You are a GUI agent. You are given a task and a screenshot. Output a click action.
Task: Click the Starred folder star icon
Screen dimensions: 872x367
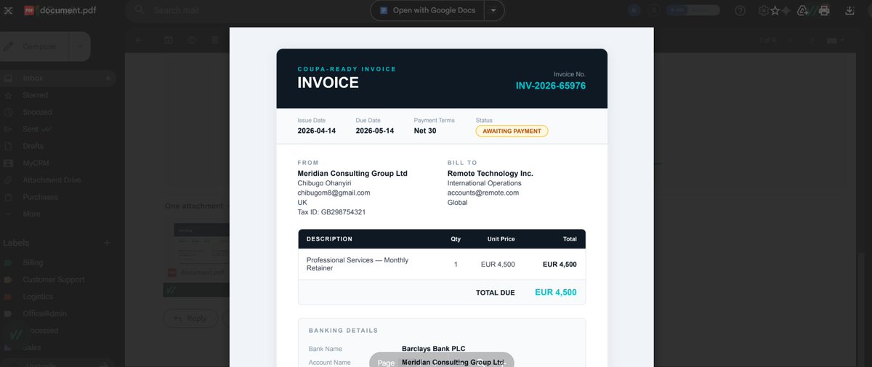(8, 95)
